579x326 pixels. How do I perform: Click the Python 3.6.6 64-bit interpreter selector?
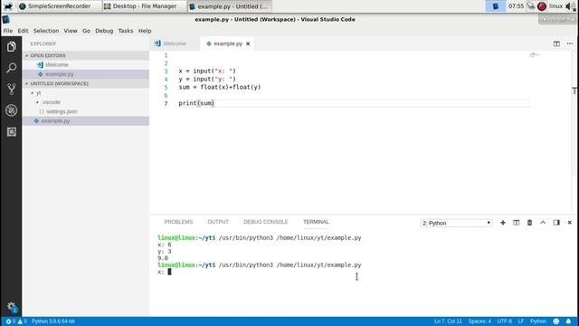53,321
